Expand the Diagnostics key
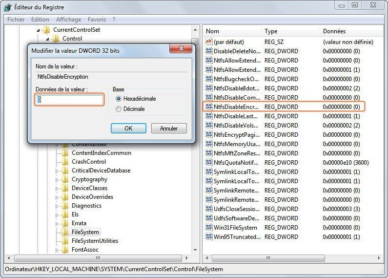Image resolution: width=388 pixels, height=278 pixels. pos(57,206)
